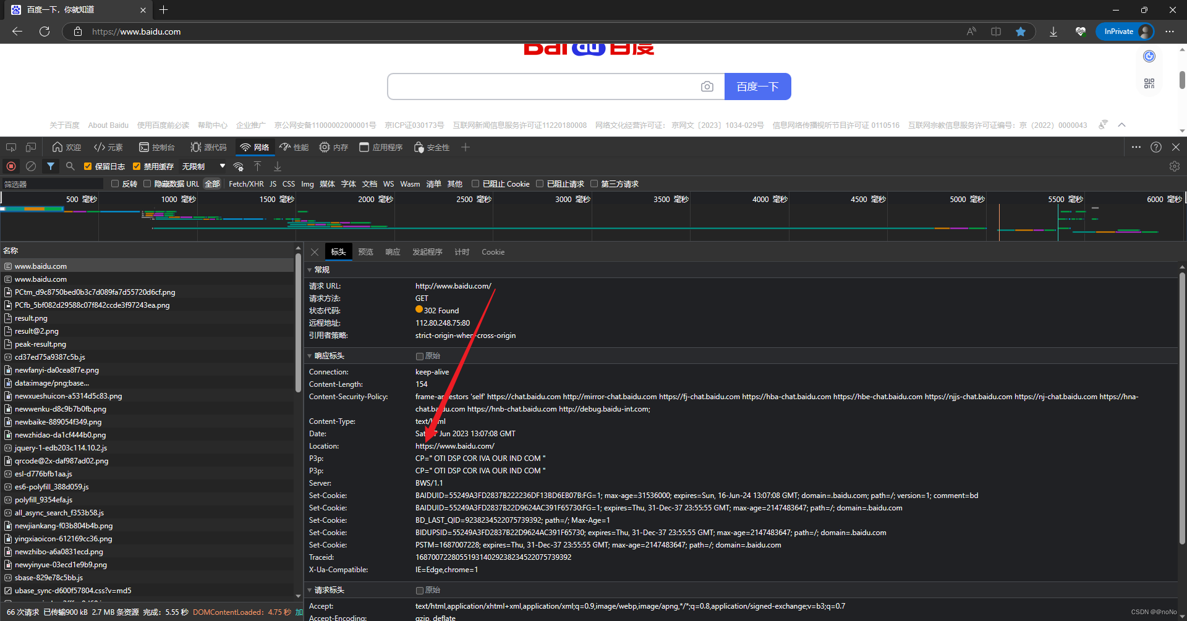Screen dimensions: 1187x621
Task: Open the 性能 tab
Action: coord(294,147)
